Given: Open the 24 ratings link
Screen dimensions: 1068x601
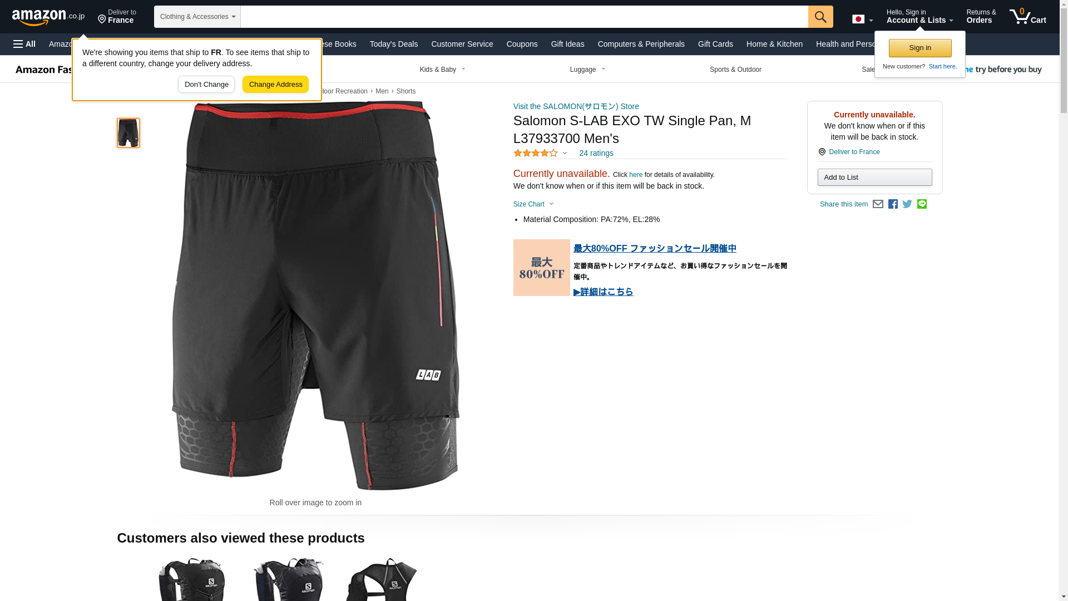Looking at the screenshot, I should (x=596, y=153).
